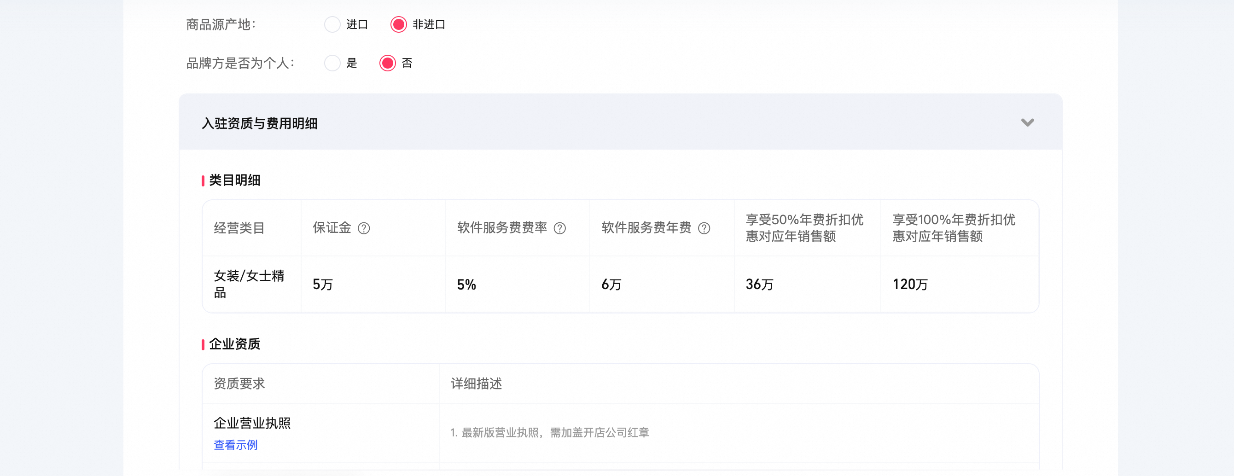Viewport: 1234px width, 476px height.
Task: Click the question mark beside 软件服务费费率
Action: (559, 228)
